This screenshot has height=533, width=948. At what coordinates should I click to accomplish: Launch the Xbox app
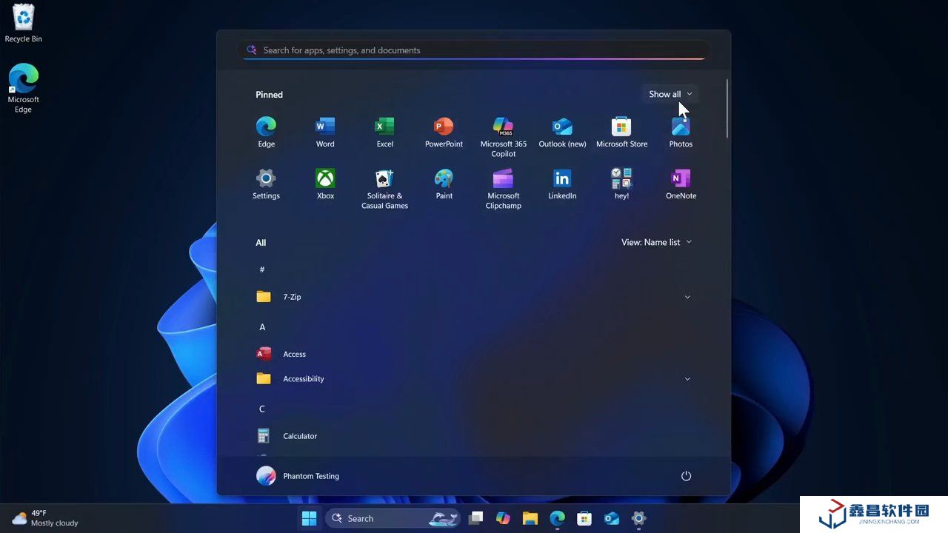(325, 184)
